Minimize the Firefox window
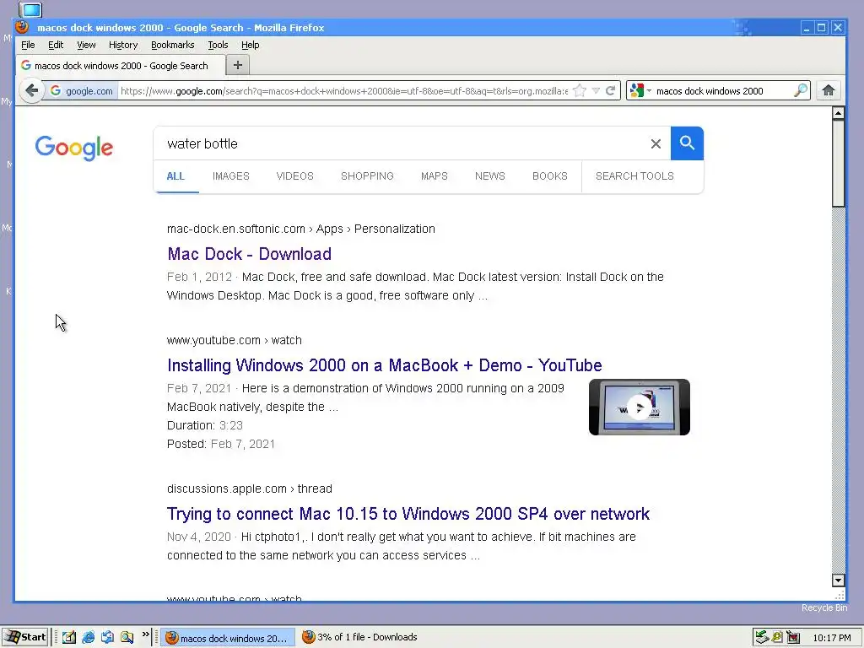The image size is (864, 648). (x=807, y=28)
